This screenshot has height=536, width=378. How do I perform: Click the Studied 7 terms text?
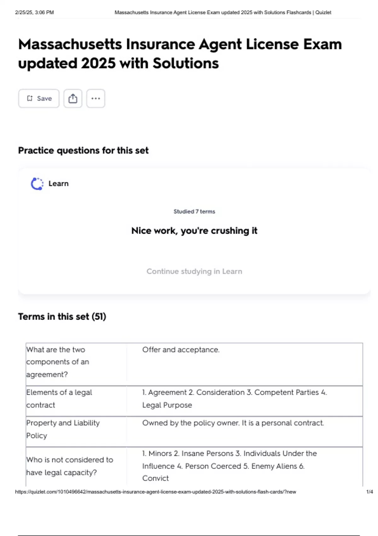click(194, 212)
